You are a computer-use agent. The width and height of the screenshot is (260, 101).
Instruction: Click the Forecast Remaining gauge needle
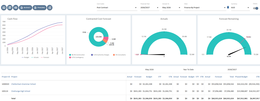(237, 51)
